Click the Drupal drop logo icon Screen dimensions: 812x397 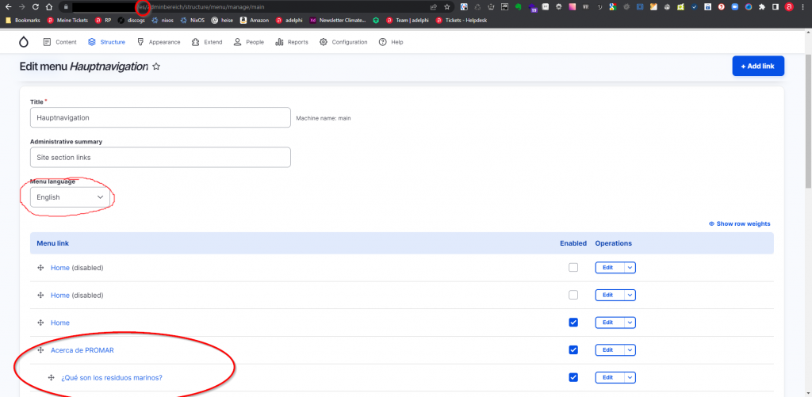tap(23, 42)
